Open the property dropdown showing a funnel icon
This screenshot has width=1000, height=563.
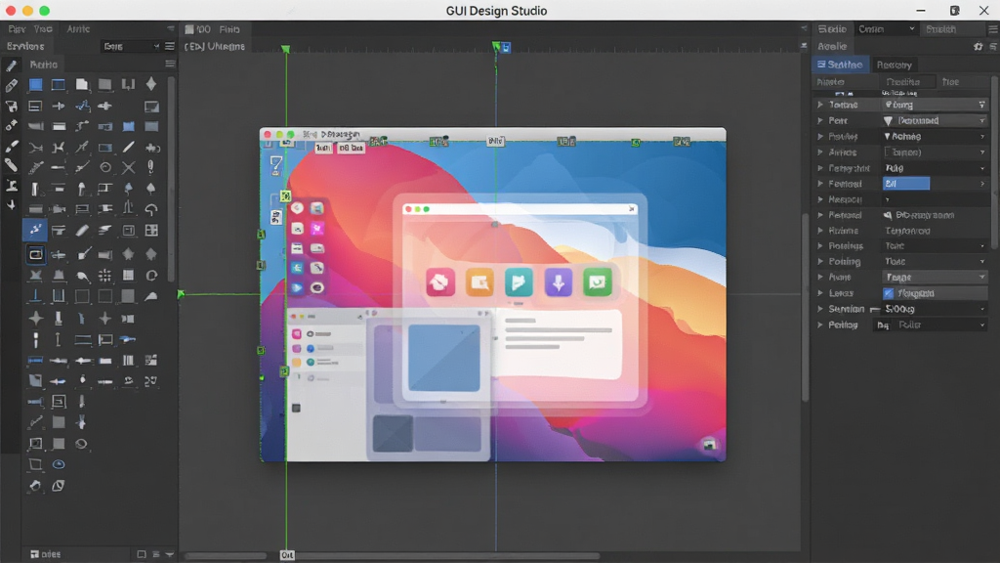[935, 120]
